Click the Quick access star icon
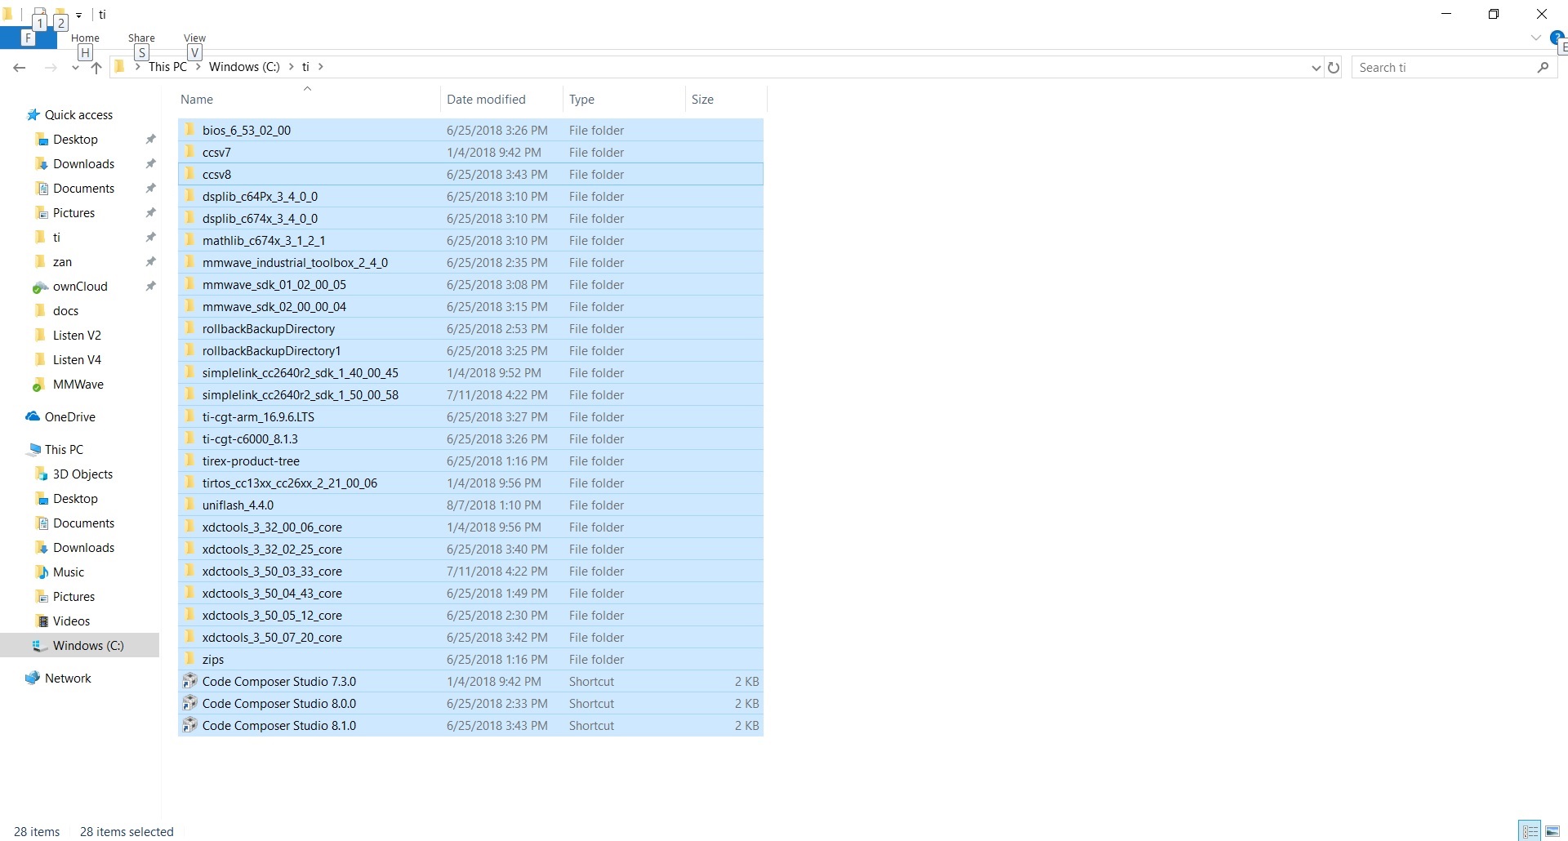 tap(33, 115)
